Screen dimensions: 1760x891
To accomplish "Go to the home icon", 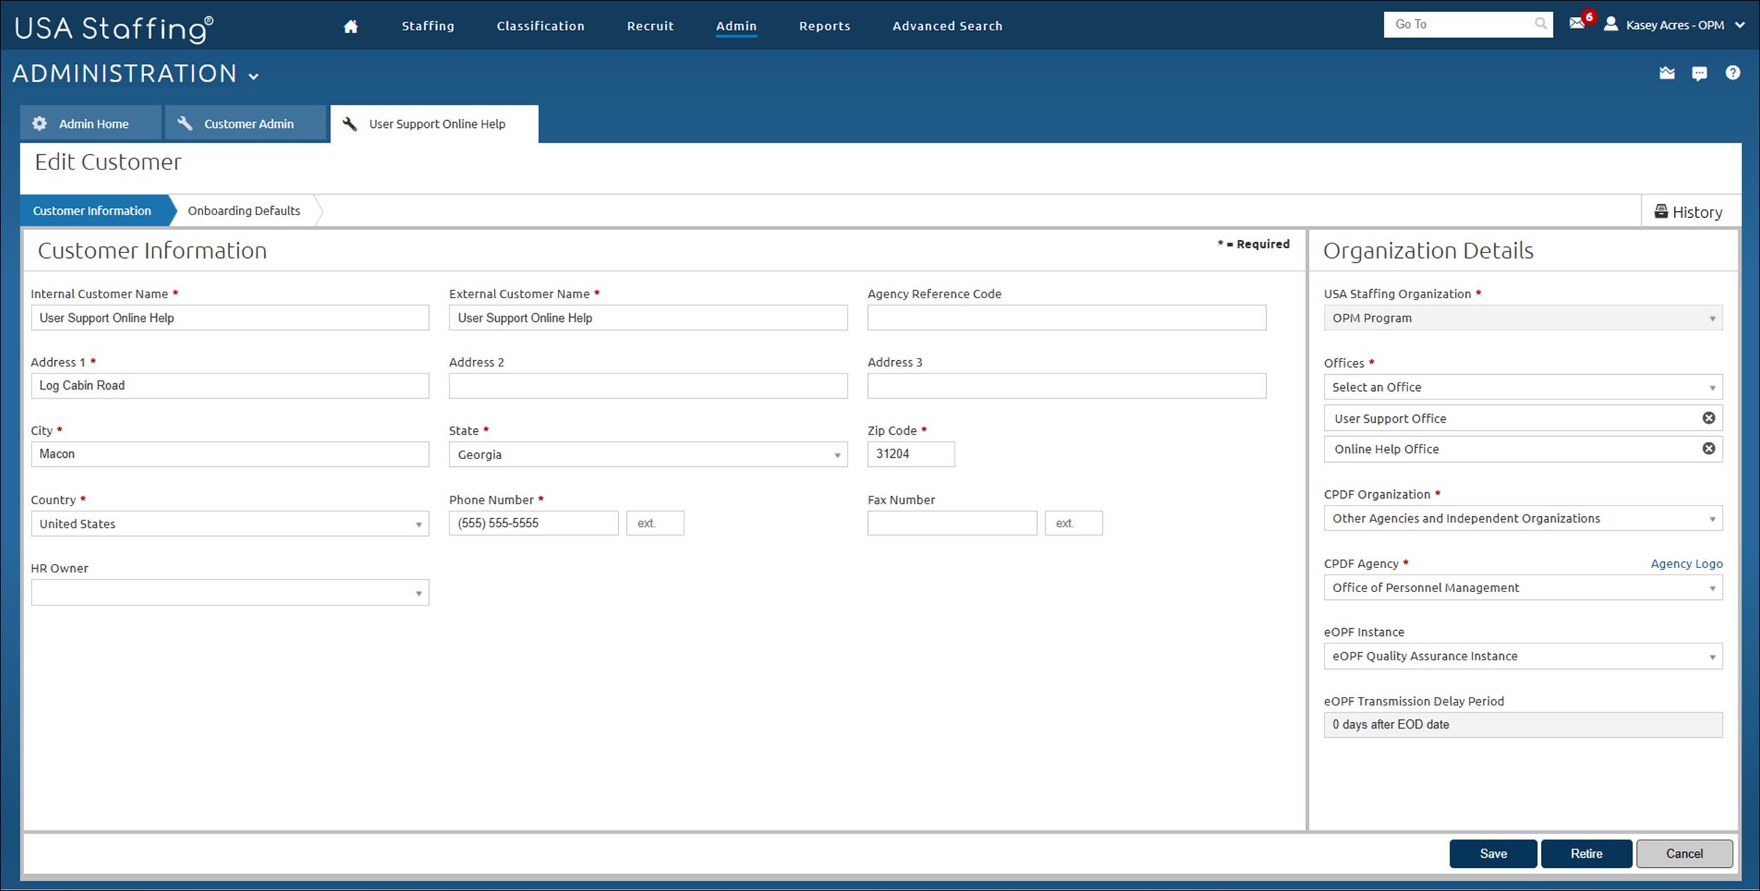I will click(350, 27).
